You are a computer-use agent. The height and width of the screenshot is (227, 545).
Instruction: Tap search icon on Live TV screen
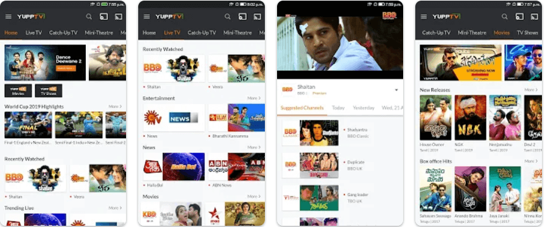point(227,16)
